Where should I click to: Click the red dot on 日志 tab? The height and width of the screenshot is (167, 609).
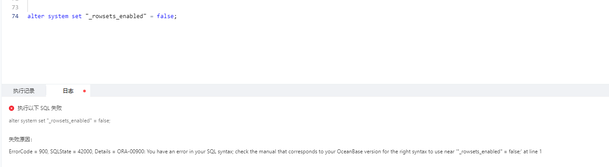click(84, 91)
